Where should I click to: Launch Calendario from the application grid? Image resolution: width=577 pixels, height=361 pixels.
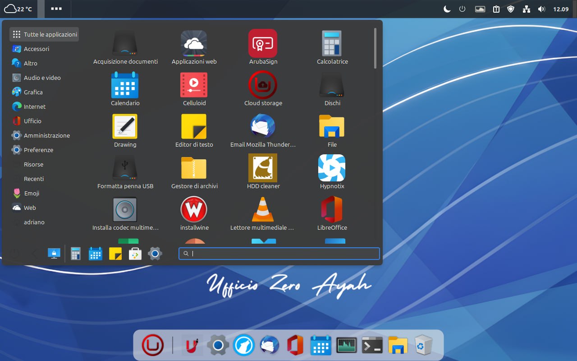(x=125, y=89)
